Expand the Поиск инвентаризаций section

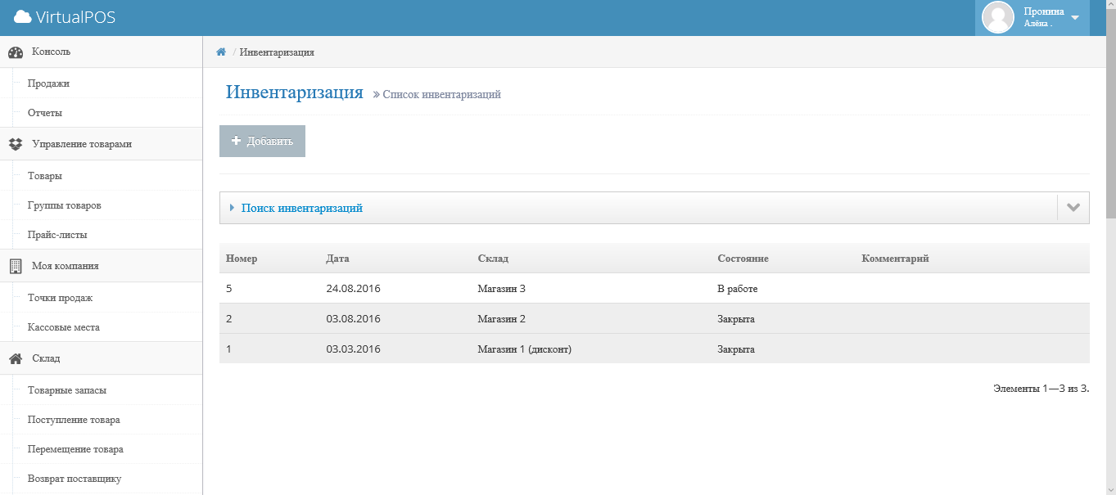301,208
